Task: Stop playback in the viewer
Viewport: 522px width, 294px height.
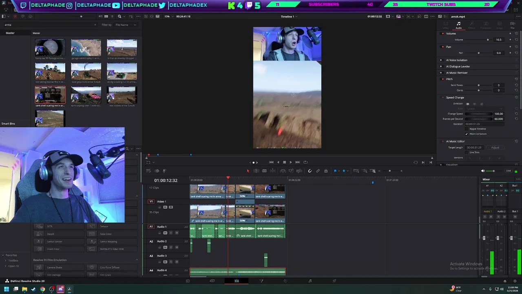Action: tap(284, 162)
